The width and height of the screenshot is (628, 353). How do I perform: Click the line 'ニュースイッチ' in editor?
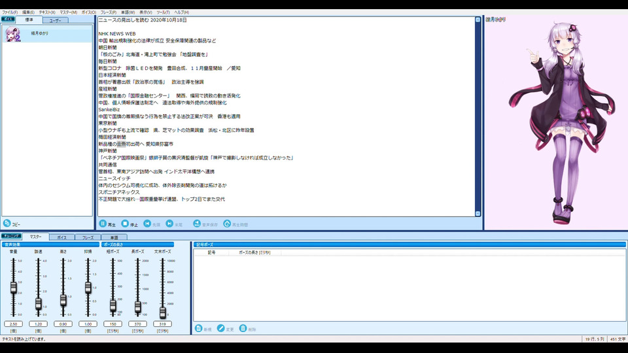(114, 178)
